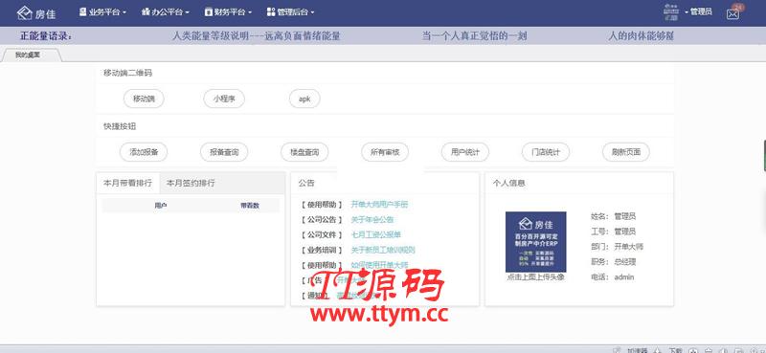Click the 部门: 开单大师 info line
The height and width of the screenshot is (353, 766).
[617, 247]
